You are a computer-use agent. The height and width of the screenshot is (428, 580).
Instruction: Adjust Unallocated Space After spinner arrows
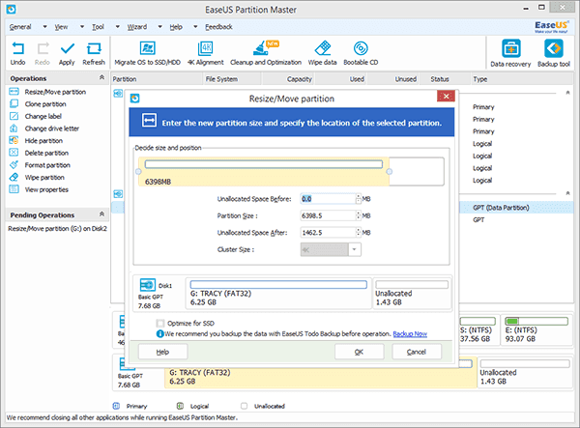coord(358,233)
